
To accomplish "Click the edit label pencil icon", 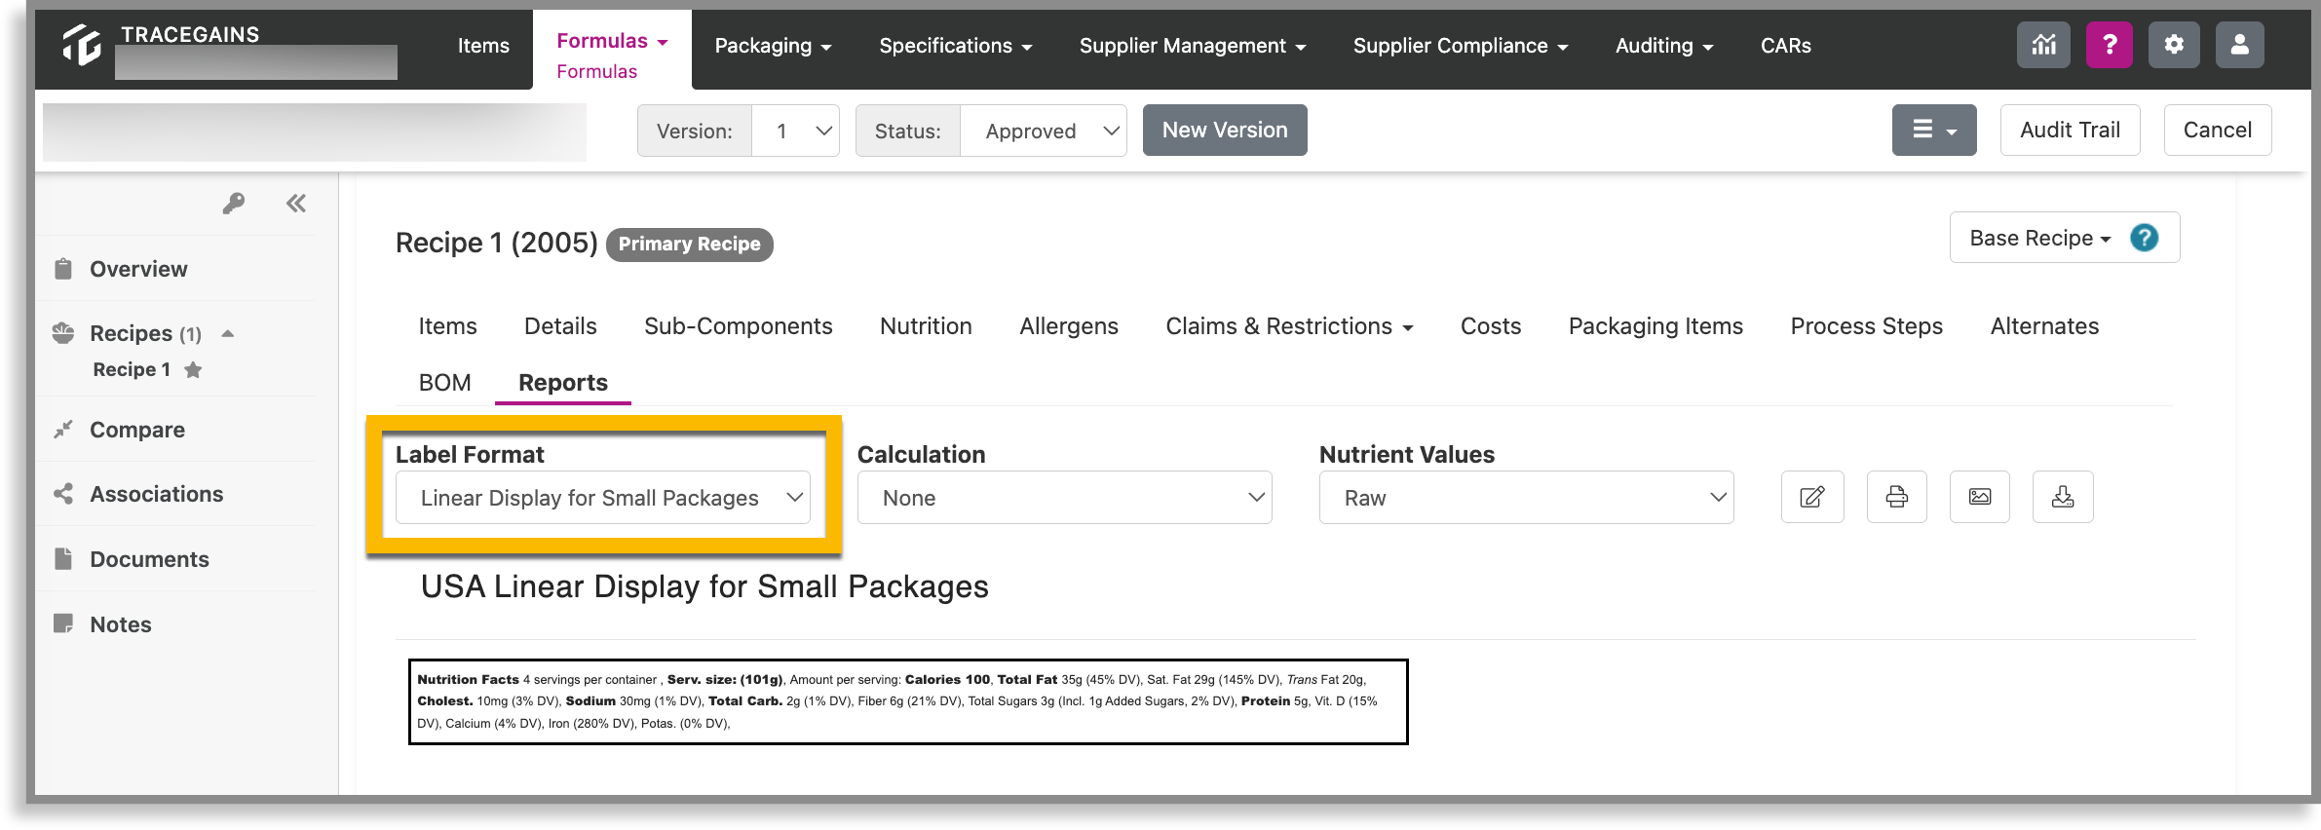I will click(x=1812, y=497).
